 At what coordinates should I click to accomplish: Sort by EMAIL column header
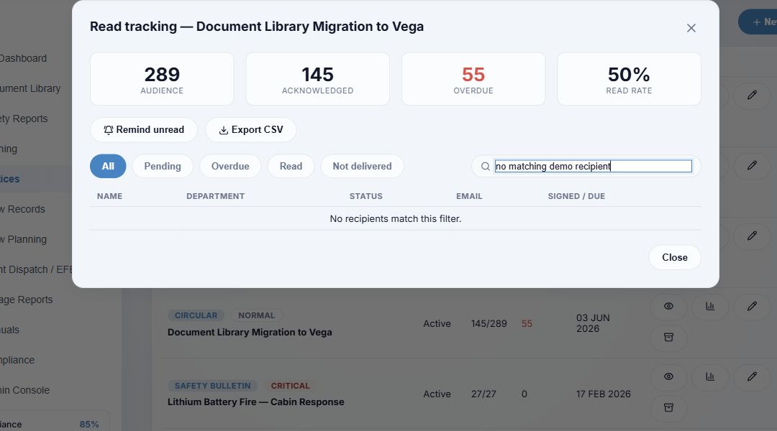point(469,196)
